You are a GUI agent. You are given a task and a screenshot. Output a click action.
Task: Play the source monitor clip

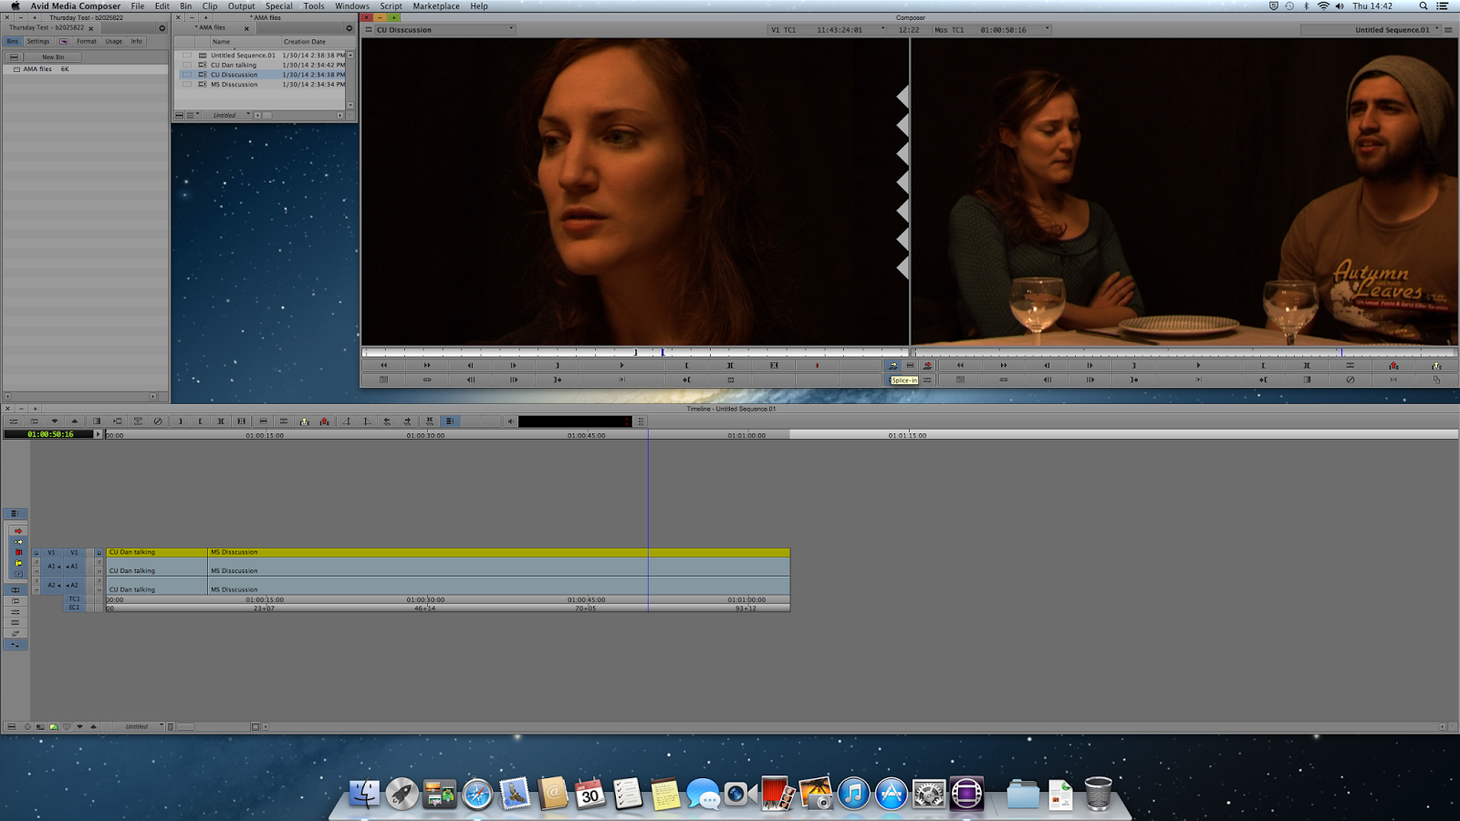pyautogui.click(x=622, y=365)
